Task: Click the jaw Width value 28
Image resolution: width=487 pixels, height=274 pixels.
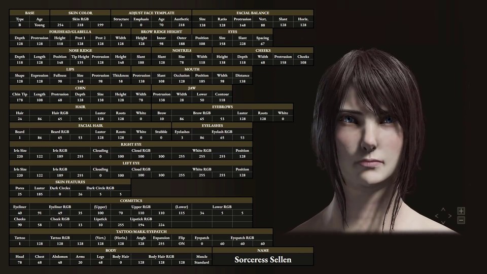Action: (x=182, y=100)
